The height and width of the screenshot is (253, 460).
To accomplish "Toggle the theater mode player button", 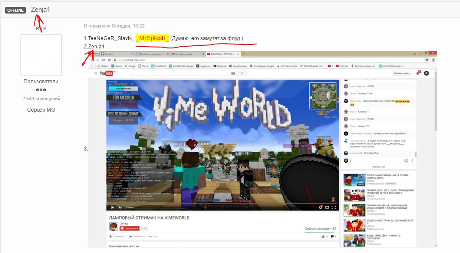I will coord(327,207).
